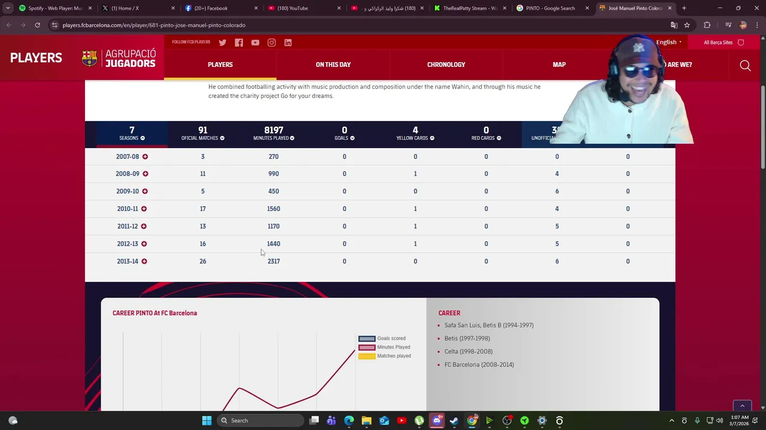Viewport: 766px width, 430px height.
Task: Open the Windows Start menu
Action: click(x=206, y=420)
